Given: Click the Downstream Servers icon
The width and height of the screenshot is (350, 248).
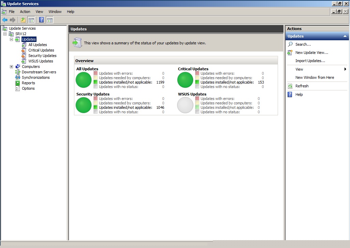Looking at the screenshot, I should tap(18, 72).
